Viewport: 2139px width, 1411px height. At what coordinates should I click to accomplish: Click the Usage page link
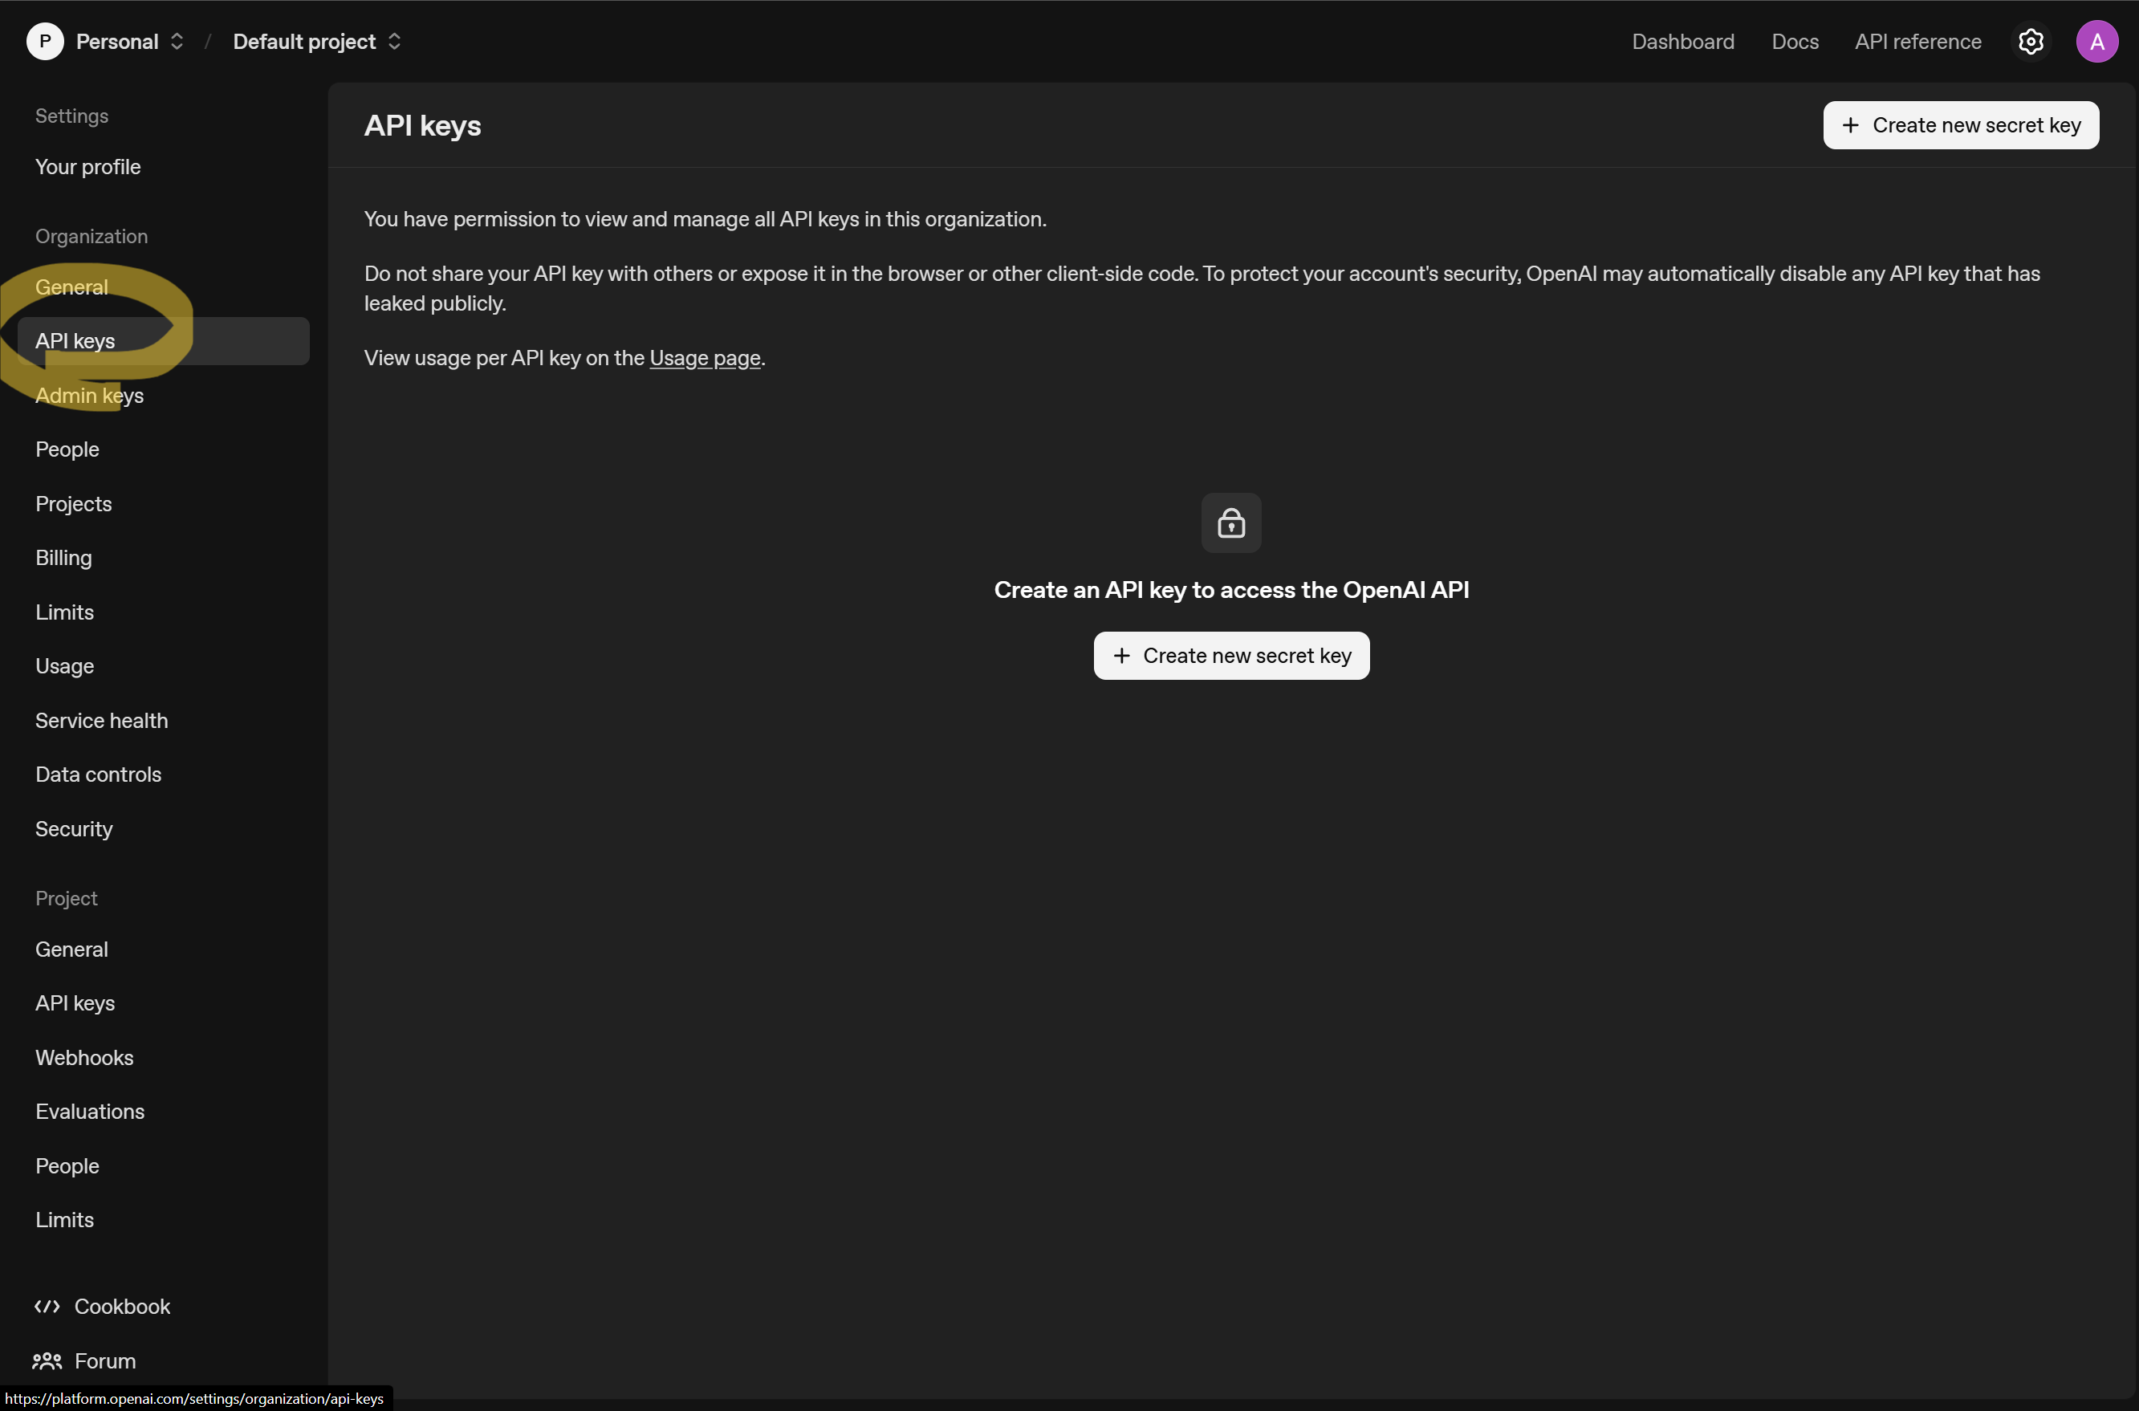point(705,357)
